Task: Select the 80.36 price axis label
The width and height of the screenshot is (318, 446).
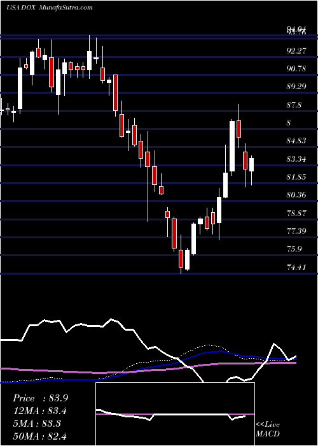Action: (296, 195)
